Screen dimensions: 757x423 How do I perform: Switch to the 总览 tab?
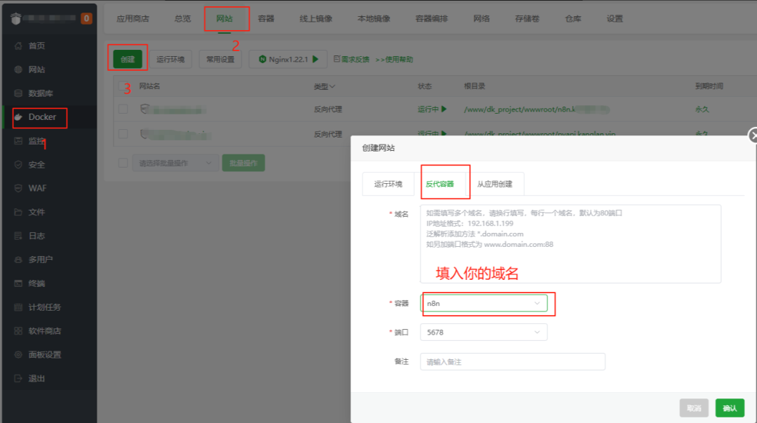[182, 19]
